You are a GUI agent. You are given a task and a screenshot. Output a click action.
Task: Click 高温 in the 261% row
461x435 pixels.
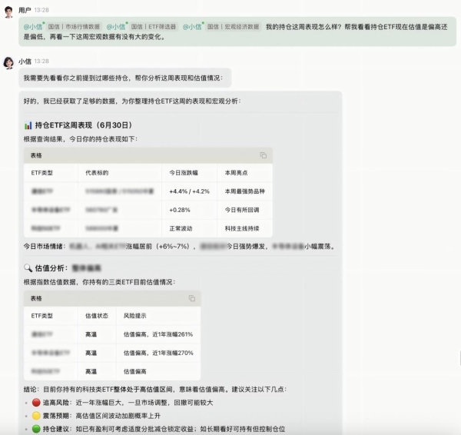91,334
